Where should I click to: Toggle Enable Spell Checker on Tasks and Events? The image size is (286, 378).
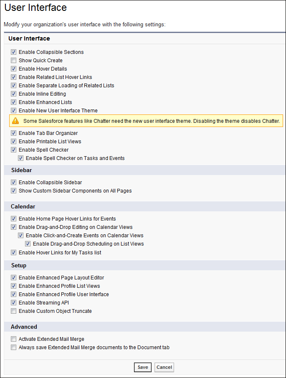click(21, 158)
